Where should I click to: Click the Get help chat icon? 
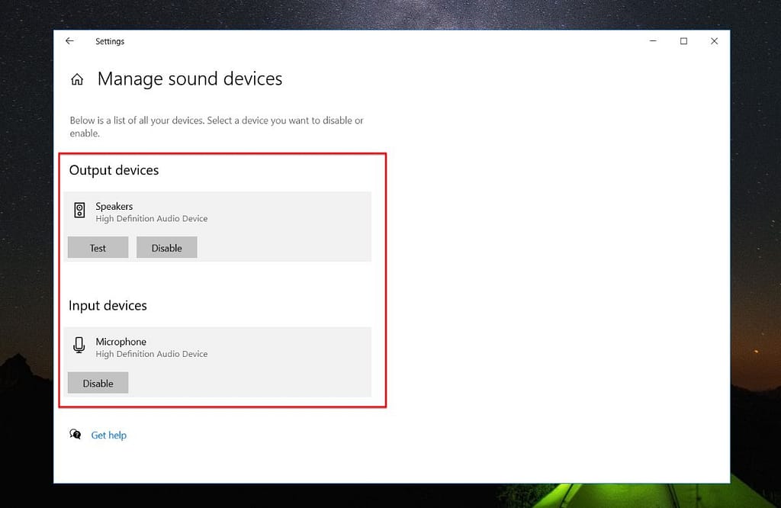pyautogui.click(x=76, y=434)
